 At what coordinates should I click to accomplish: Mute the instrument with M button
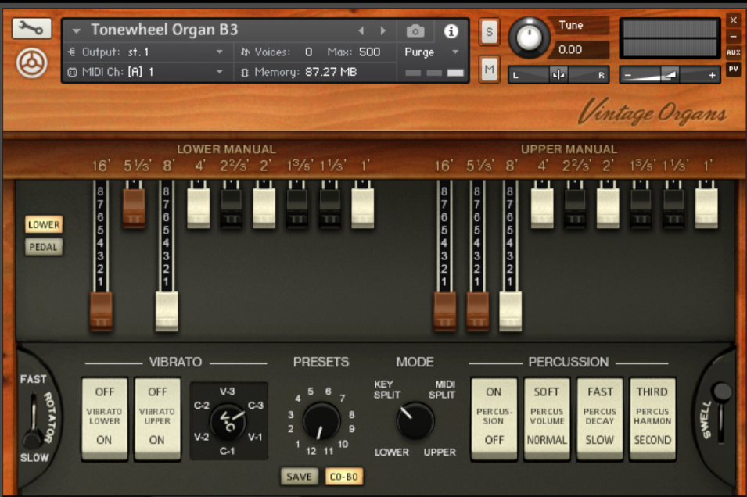490,70
